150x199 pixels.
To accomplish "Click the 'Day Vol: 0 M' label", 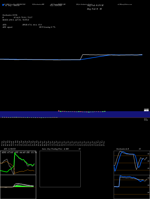I will tap(94, 9).
